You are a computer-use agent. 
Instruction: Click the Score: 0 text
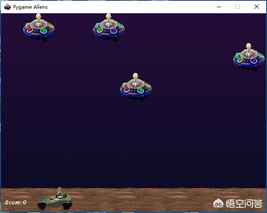pyautogui.click(x=15, y=203)
